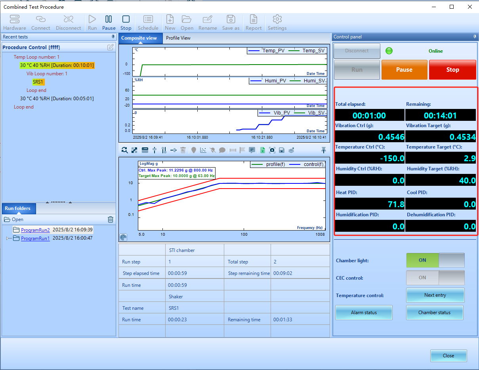
Task: Click the Stop icon in the top toolbar
Action: pyautogui.click(x=126, y=23)
